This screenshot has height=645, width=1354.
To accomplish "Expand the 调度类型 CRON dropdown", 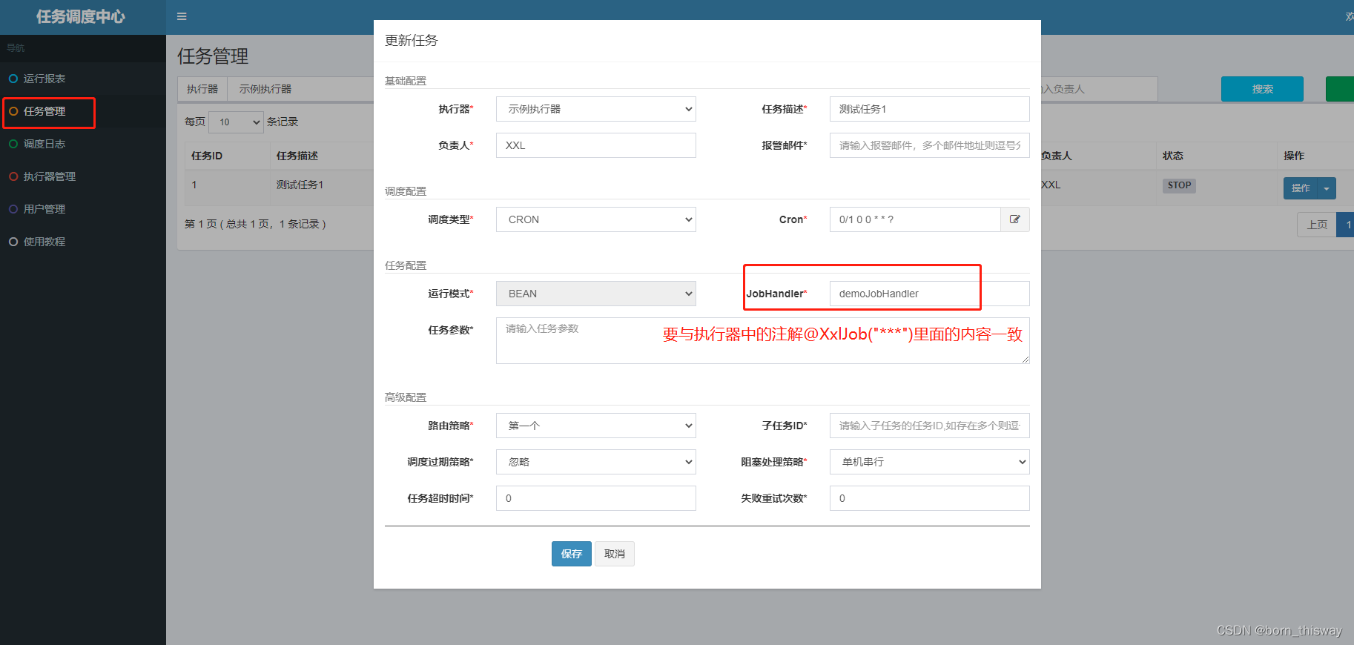I will (x=596, y=219).
